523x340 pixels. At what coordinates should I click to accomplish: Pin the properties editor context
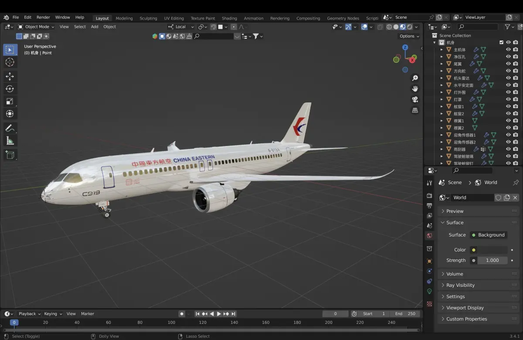click(x=516, y=183)
